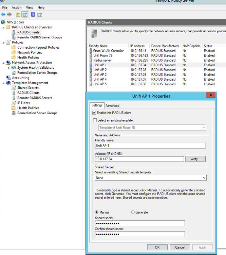Sort by the Friendly Name column header
The height and width of the screenshot is (255, 226).
108,46
